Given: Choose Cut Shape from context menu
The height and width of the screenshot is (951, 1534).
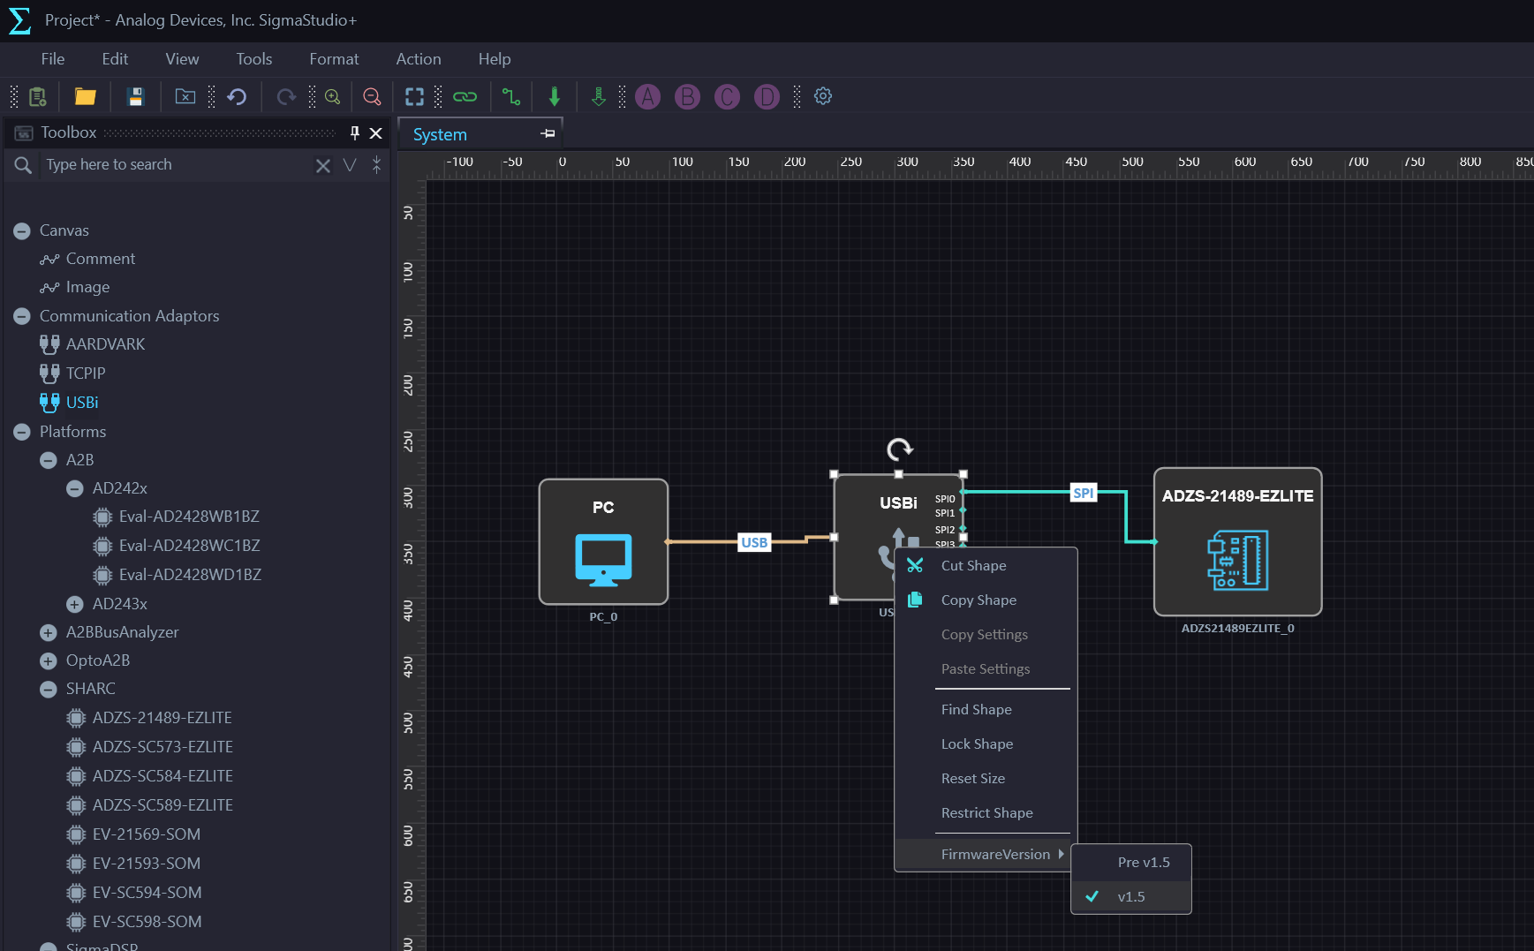Looking at the screenshot, I should pos(986,565).
